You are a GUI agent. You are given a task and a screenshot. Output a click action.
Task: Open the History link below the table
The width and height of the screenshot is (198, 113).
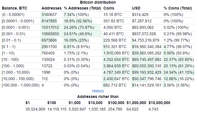tap(98, 91)
